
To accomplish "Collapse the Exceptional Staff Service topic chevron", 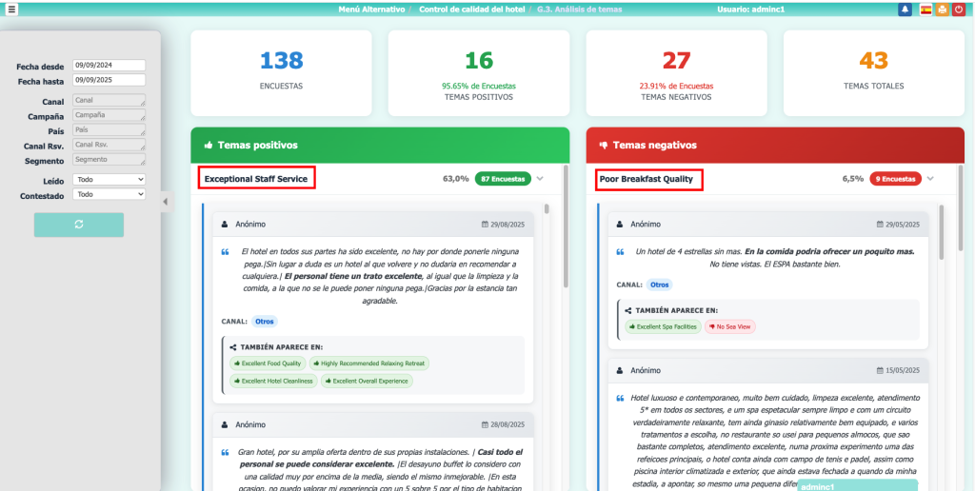I will pyautogui.click(x=540, y=179).
